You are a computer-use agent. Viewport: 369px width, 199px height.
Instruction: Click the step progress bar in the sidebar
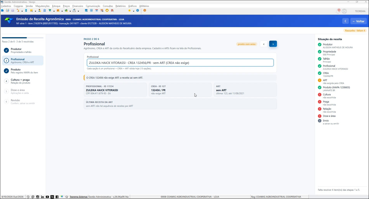[x=23, y=38]
